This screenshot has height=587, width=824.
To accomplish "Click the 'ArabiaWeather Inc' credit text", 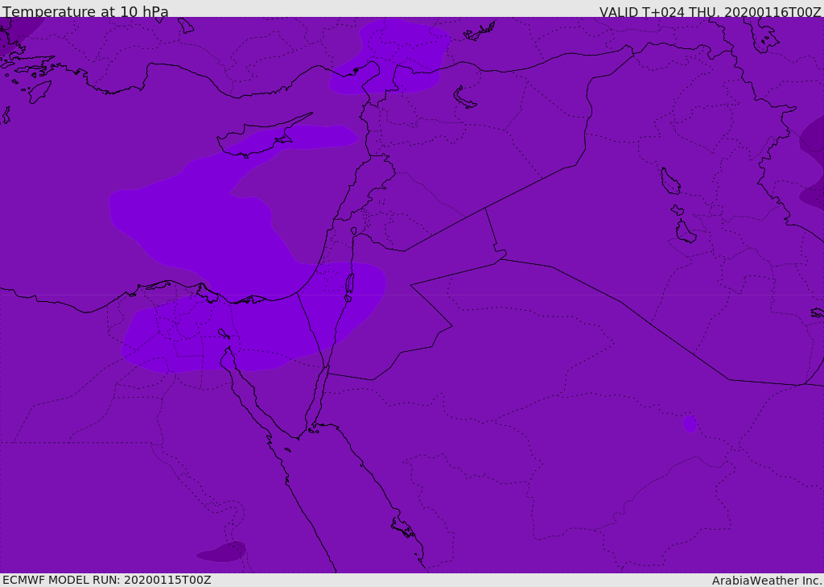I will 767,581.
